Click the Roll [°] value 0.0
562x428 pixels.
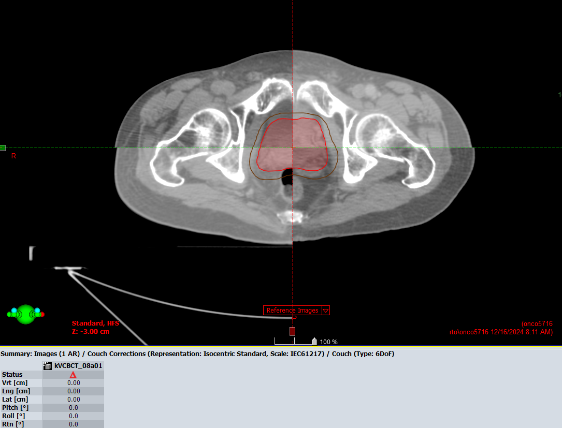click(x=74, y=416)
